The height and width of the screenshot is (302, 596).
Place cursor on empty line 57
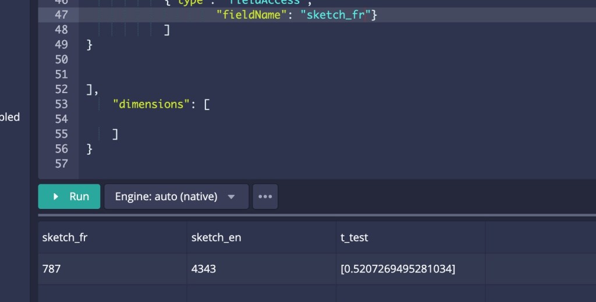click(x=233, y=164)
